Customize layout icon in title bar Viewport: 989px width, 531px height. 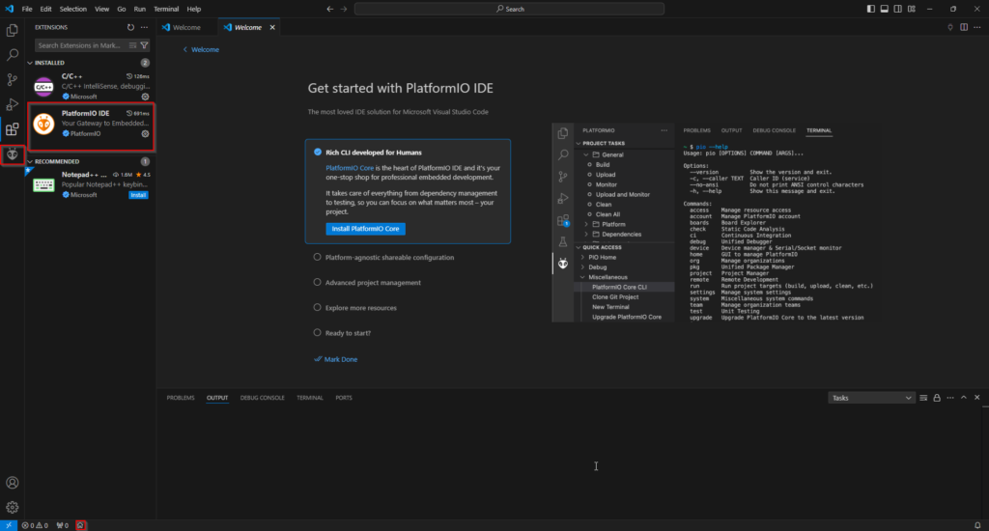pos(912,9)
